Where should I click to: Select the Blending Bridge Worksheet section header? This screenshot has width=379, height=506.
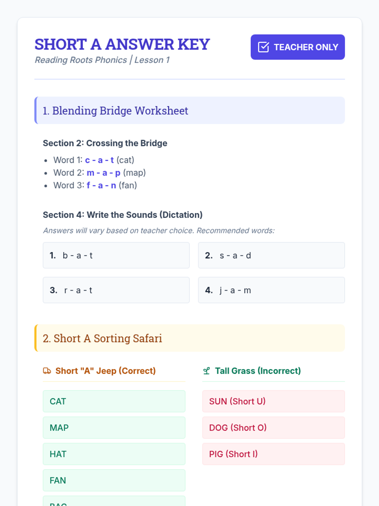pos(189,110)
